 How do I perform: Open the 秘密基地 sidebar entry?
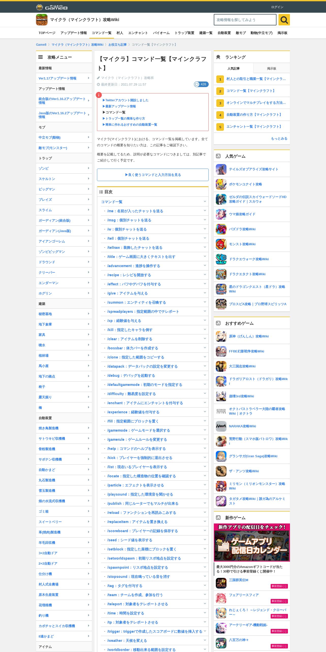64,314
